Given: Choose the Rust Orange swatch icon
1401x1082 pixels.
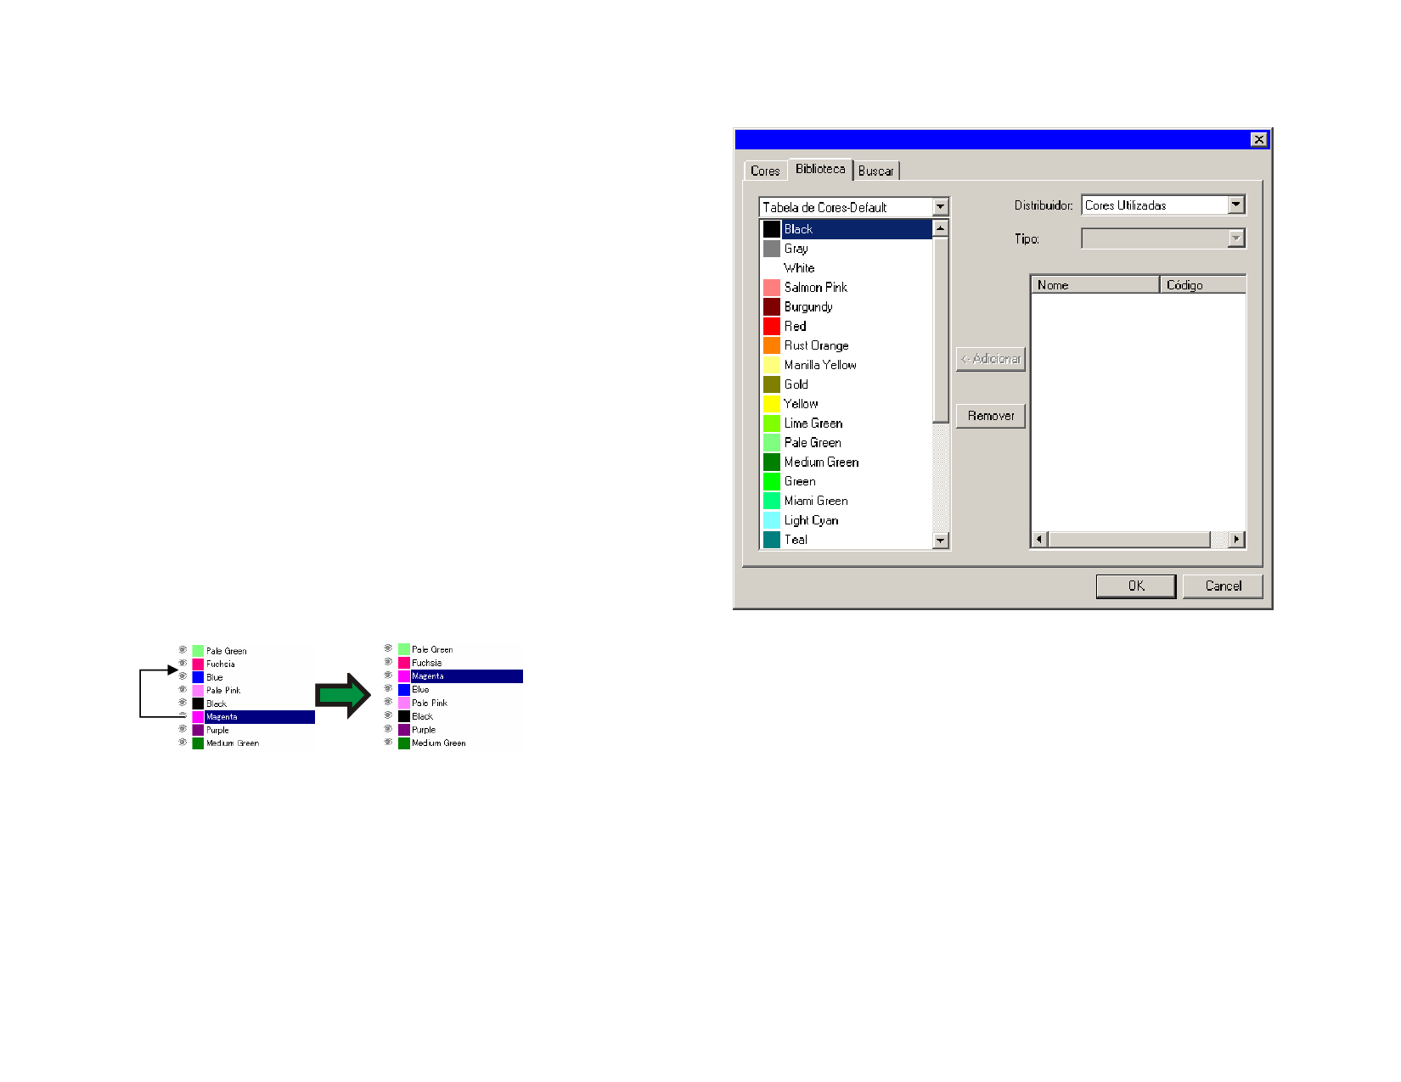Looking at the screenshot, I should 771,345.
